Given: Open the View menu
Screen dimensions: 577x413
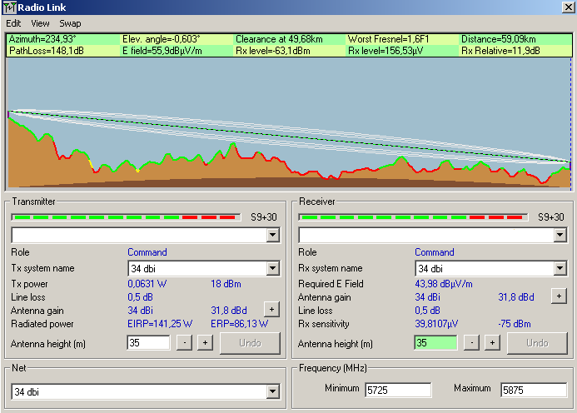Looking at the screenshot, I should pyautogui.click(x=40, y=23).
